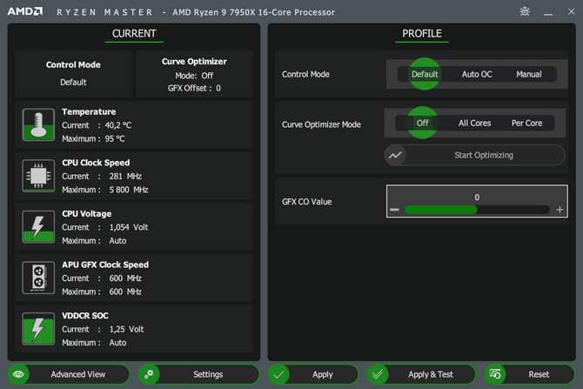Click the current CPU voltage 1,054 Volt

coord(129,227)
